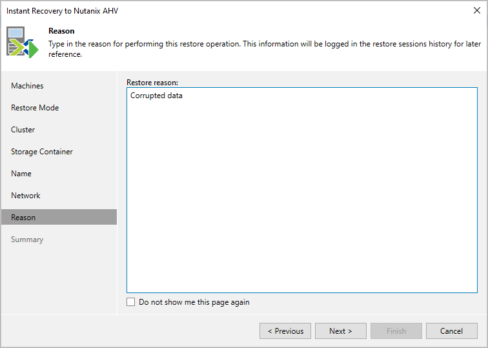Enable 'Do not show me this page again'
This screenshot has height=348, width=488.
point(131,302)
